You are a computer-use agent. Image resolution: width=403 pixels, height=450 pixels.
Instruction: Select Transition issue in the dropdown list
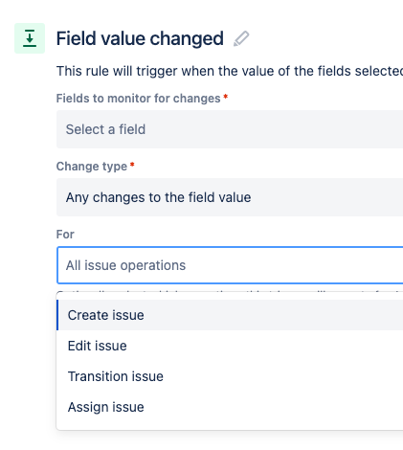tap(230, 376)
